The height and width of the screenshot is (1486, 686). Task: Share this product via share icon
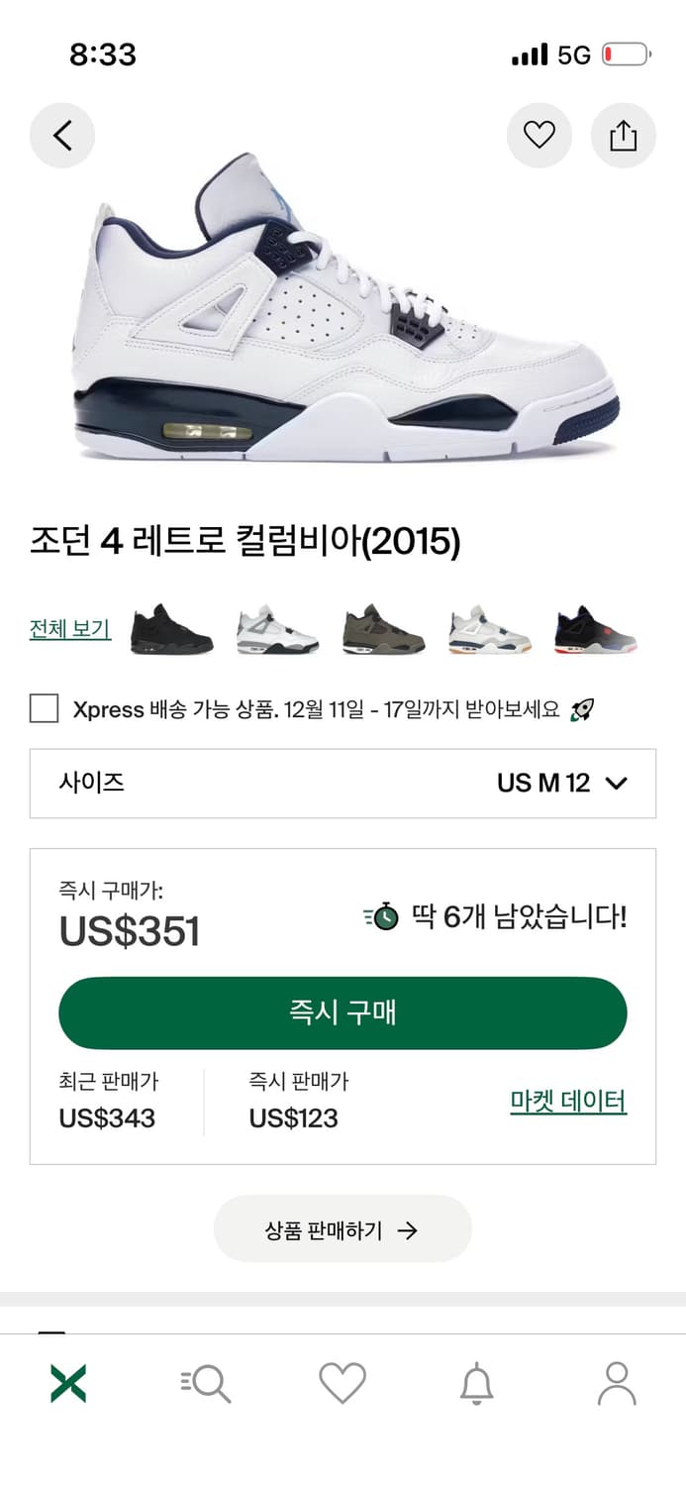[623, 135]
